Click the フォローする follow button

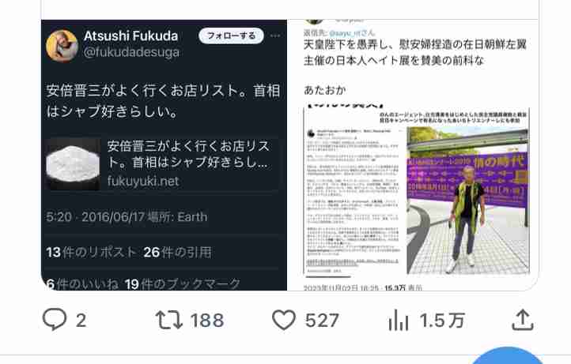point(231,36)
